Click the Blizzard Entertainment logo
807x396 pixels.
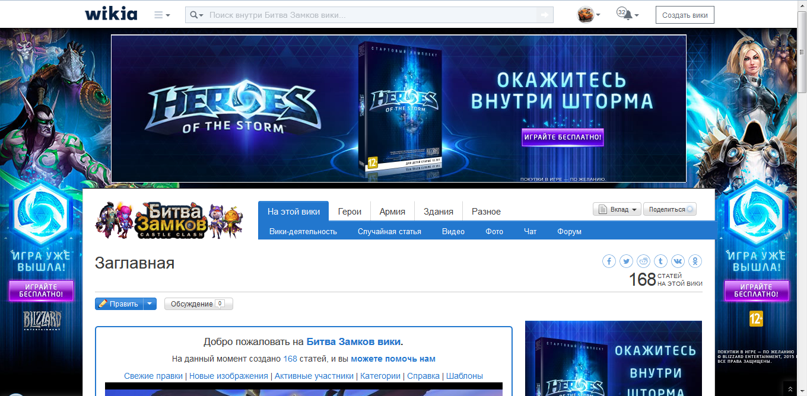[x=42, y=321]
